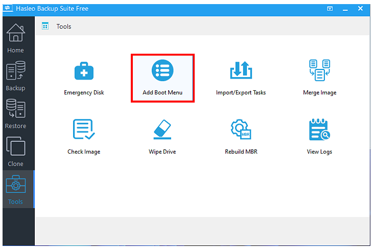Image resolution: width=376 pixels, height=249 pixels.
Task: Open the View Logs calendar icon
Action: (x=320, y=129)
